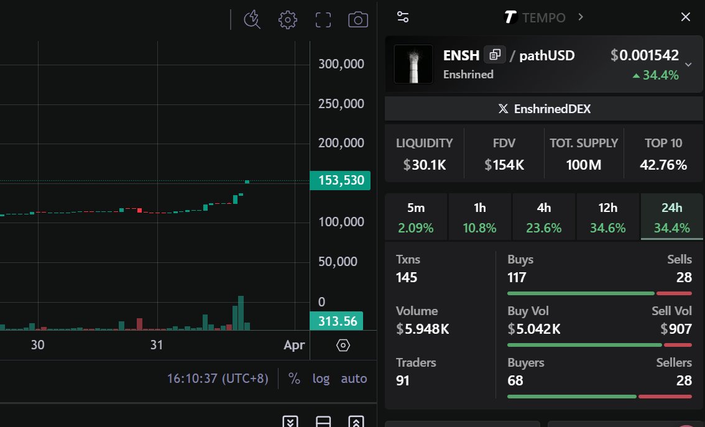Click the 34.4% price change indicator

[655, 75]
